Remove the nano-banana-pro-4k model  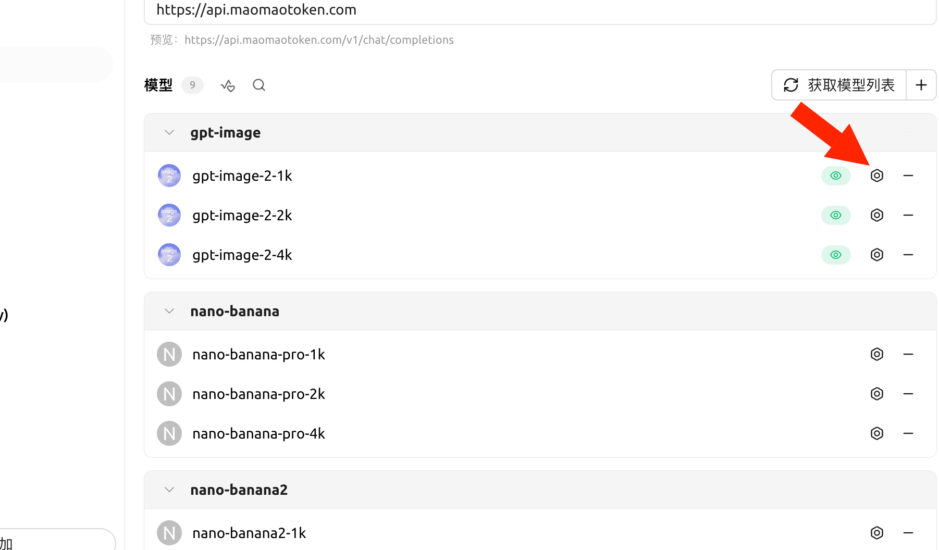[908, 433]
